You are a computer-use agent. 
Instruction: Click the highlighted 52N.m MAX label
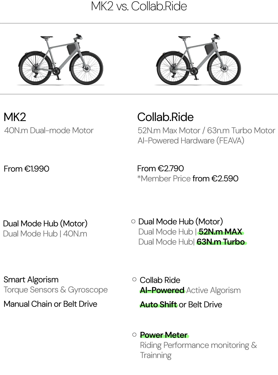click(220, 232)
